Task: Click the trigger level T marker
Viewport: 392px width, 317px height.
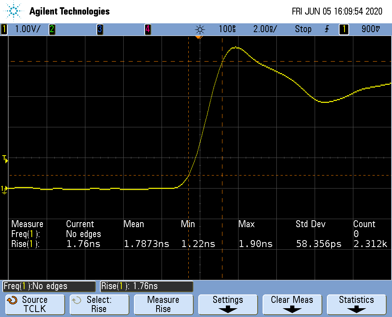Action: tap(5, 158)
